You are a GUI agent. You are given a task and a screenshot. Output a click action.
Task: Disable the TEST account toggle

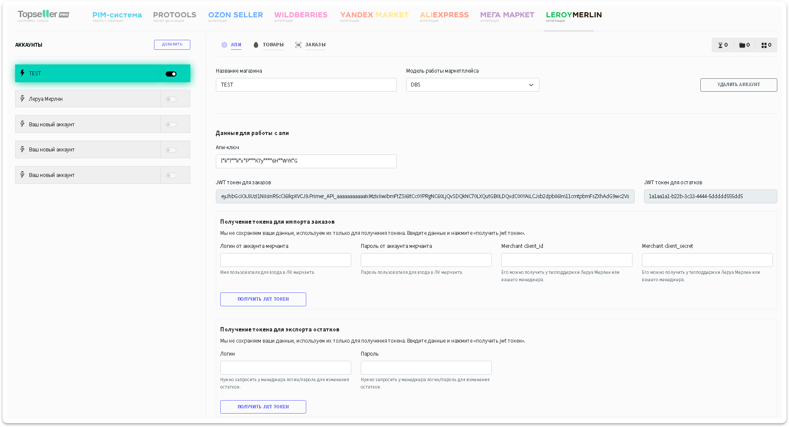coord(171,74)
